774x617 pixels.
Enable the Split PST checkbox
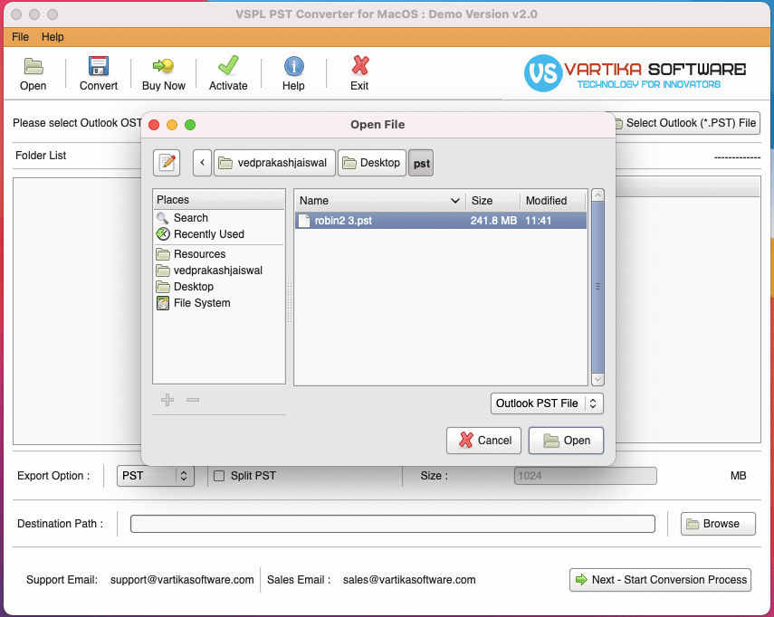click(x=219, y=476)
